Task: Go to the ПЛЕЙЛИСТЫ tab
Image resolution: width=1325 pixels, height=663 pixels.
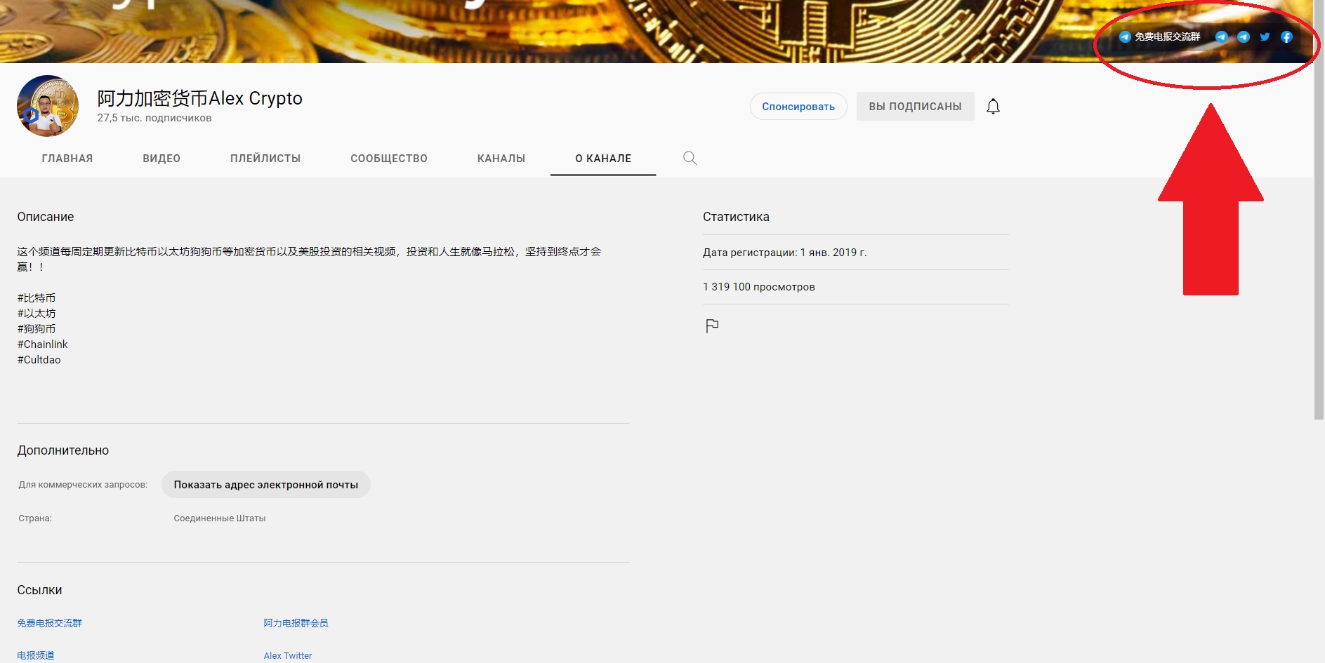Action: pyautogui.click(x=265, y=159)
